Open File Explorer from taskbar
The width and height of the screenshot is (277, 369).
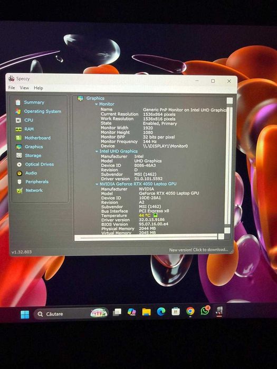point(146,312)
